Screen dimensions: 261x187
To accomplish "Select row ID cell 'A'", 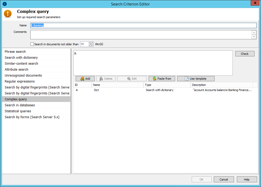I will tap(77, 90).
